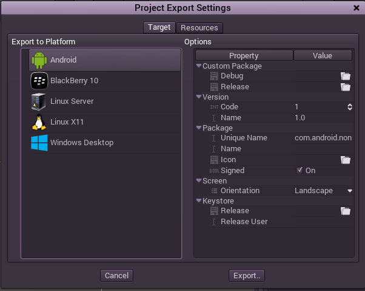This screenshot has height=291, width=365.
Task: Click the Export button
Action: pyautogui.click(x=247, y=275)
